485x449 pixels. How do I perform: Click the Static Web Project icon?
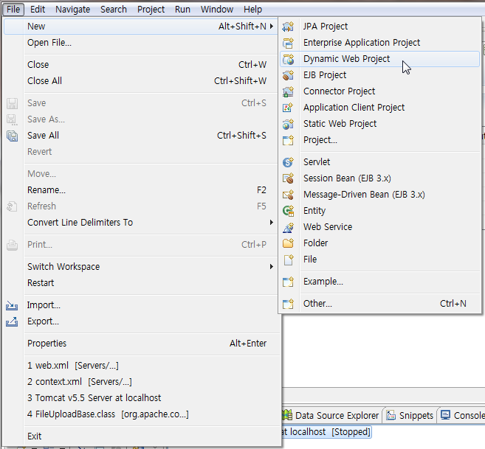288,124
